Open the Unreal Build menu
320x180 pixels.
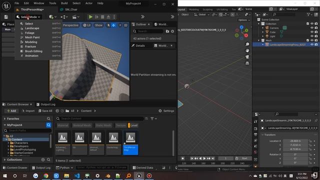tap(64, 3)
